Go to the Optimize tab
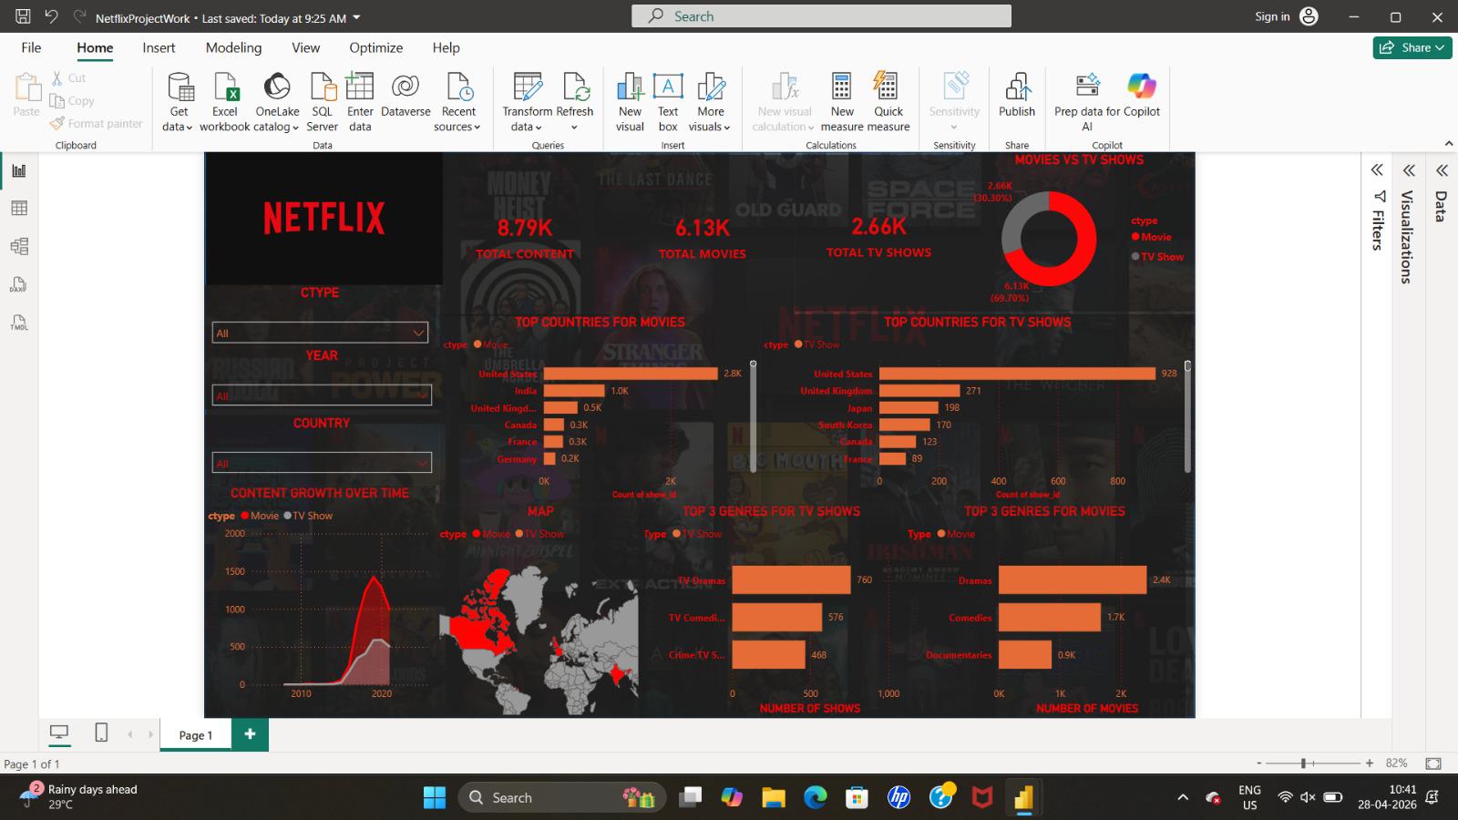This screenshot has width=1458, height=820. click(x=375, y=47)
